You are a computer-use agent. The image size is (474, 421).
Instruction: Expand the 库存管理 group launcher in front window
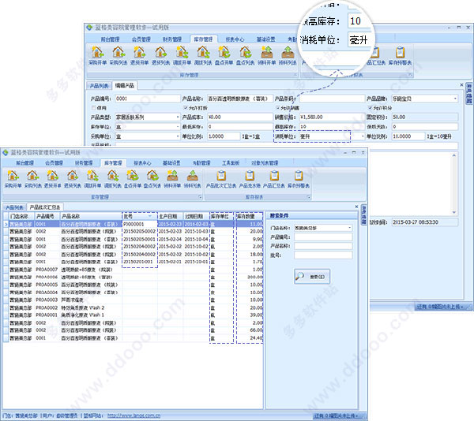200,197
